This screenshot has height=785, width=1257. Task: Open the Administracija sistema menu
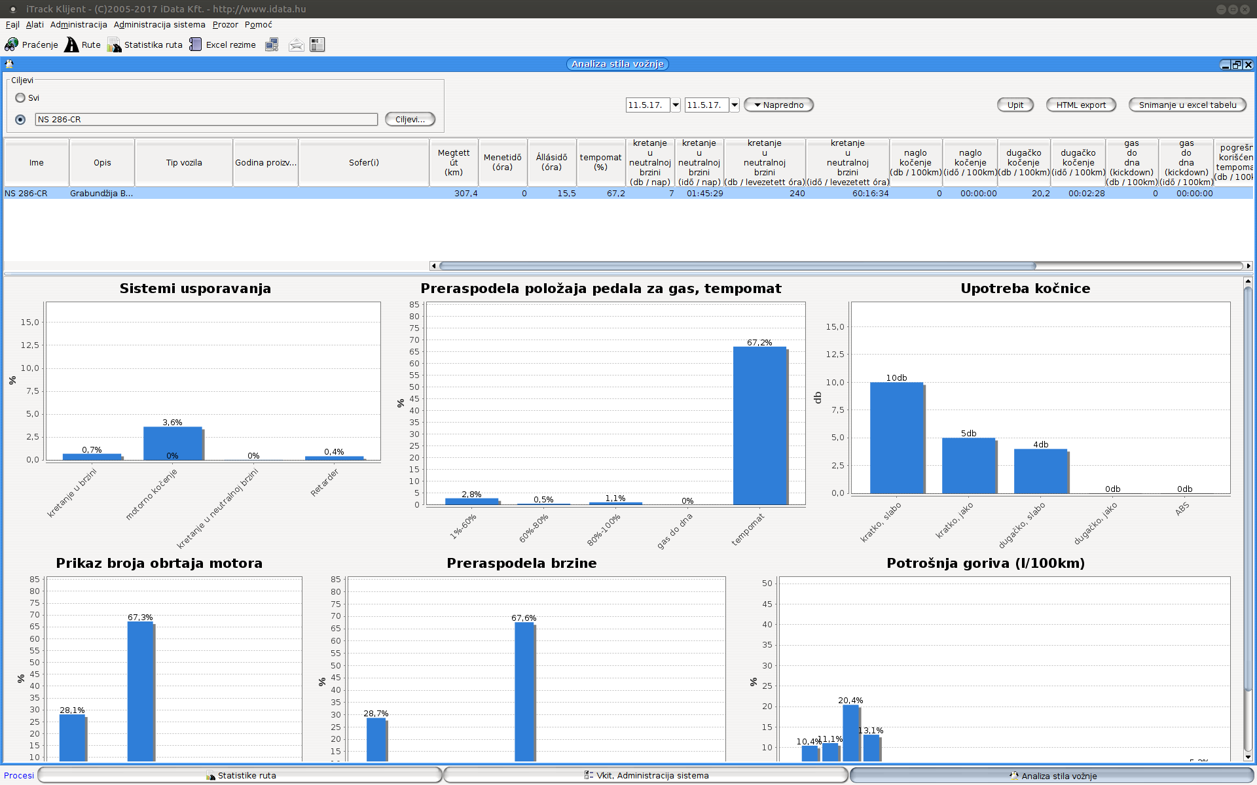point(159,25)
